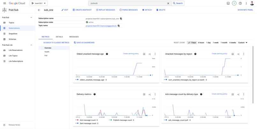Open Snapshots in the sidebar
The image size is (257, 129).
pos(18,34)
